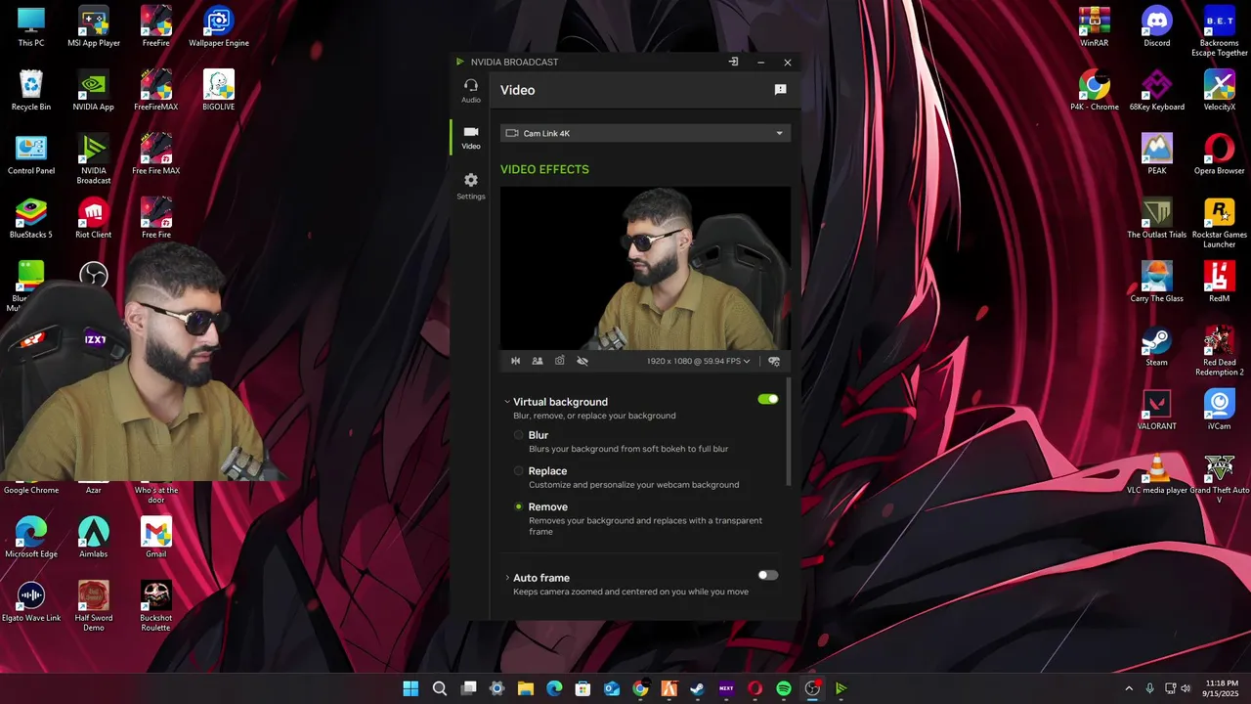Click the webcam preview in NVIDIA Broadcast
The width and height of the screenshot is (1251, 704).
[645, 268]
